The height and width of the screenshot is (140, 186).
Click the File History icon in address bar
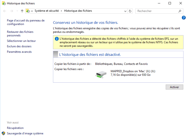(x=28, y=11)
